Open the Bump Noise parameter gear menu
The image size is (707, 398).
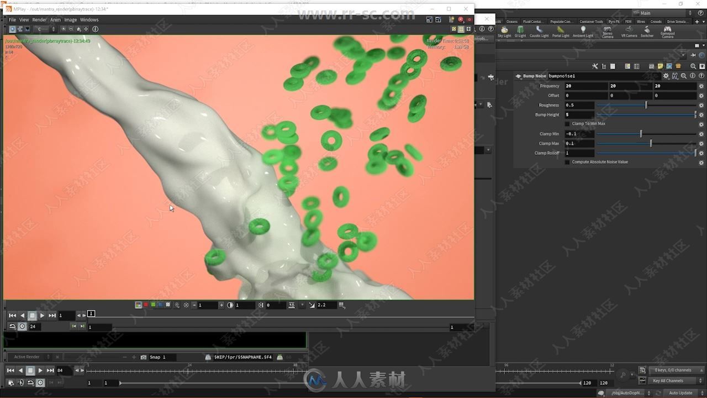(666, 76)
